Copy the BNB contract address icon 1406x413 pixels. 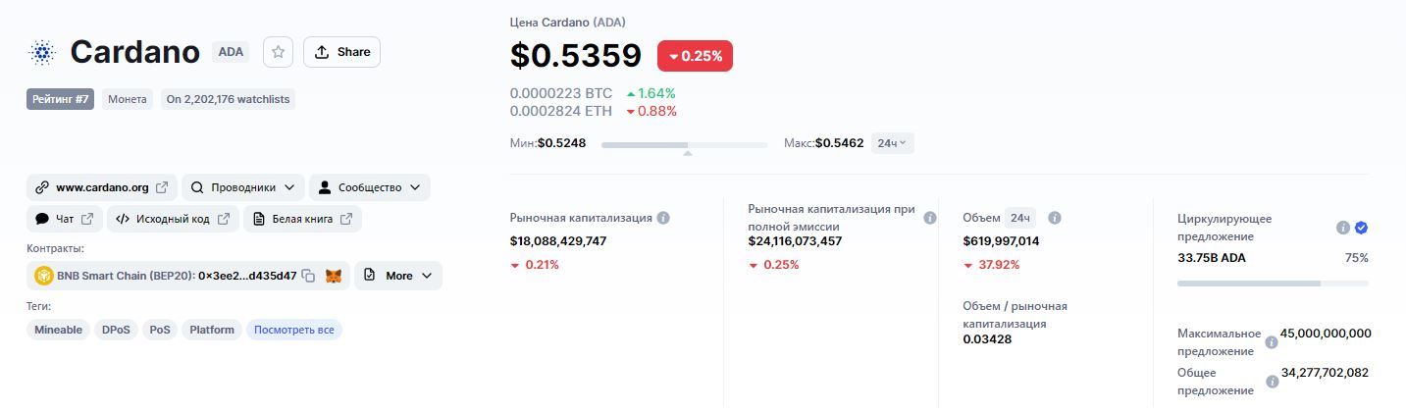[x=308, y=276]
